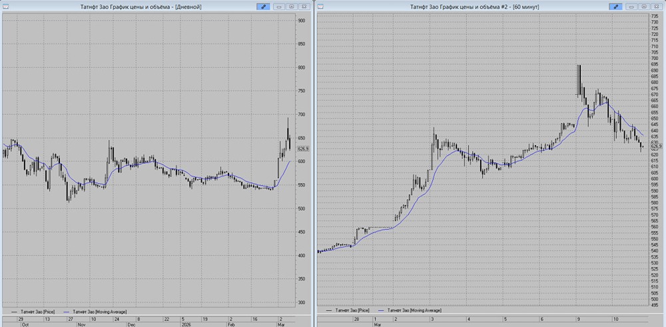Image resolution: width=666 pixels, height=327 pixels.
Task: Select the [Moving Average] legend in the hourly chart
Action: point(410,311)
